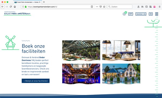162x98 pixels.
Task: Show sidebars with the sidebar icon
Action: [x=147, y=7]
